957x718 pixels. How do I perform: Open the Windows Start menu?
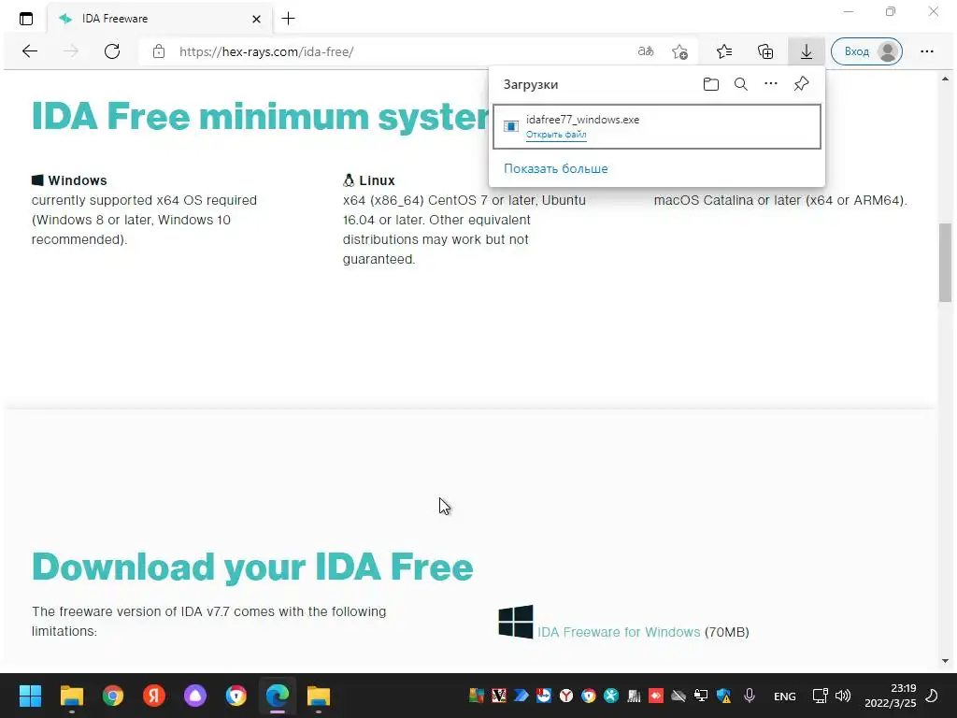(30, 696)
